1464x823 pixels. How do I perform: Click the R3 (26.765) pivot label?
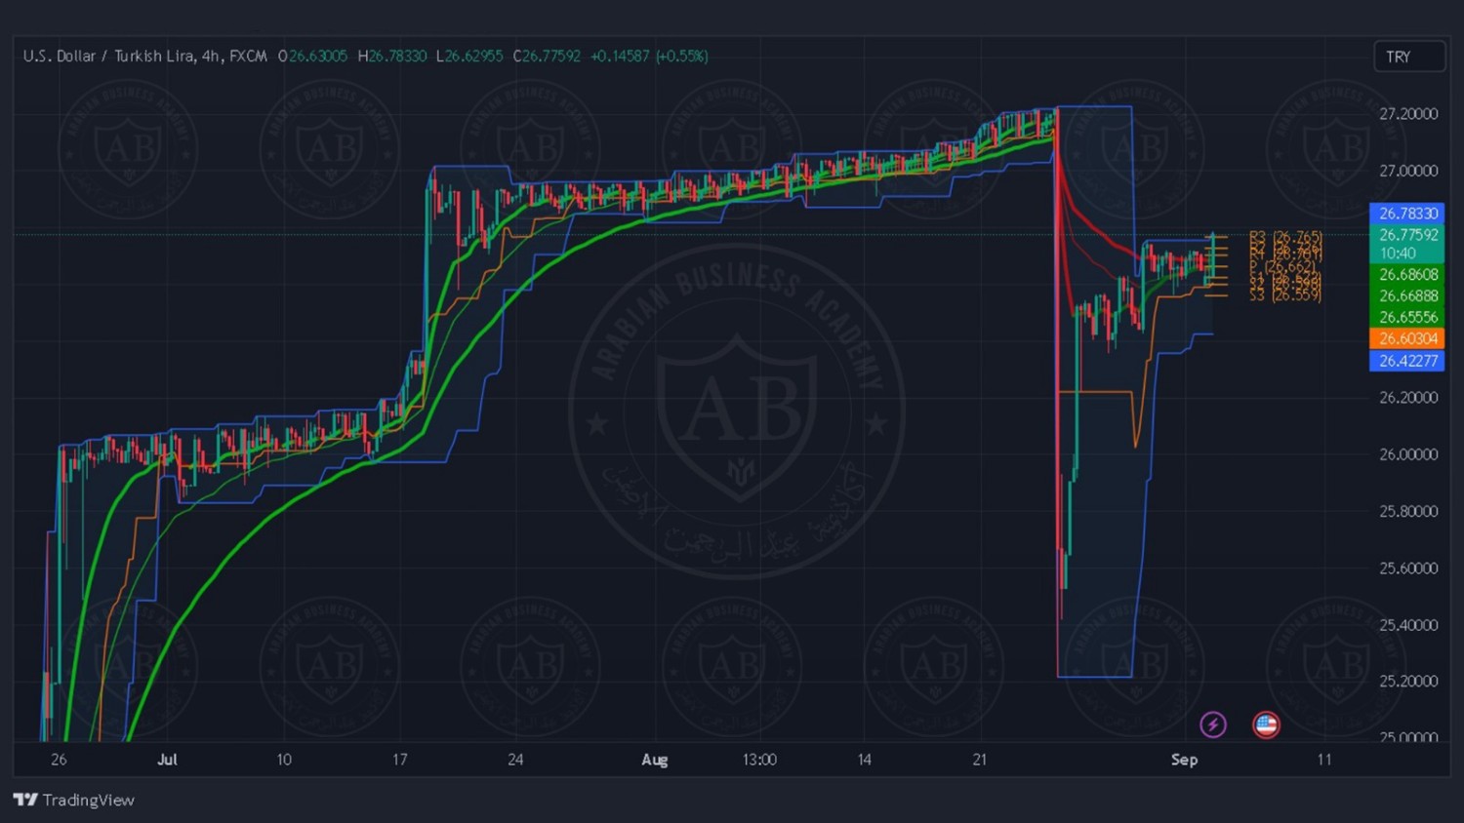click(x=1285, y=237)
